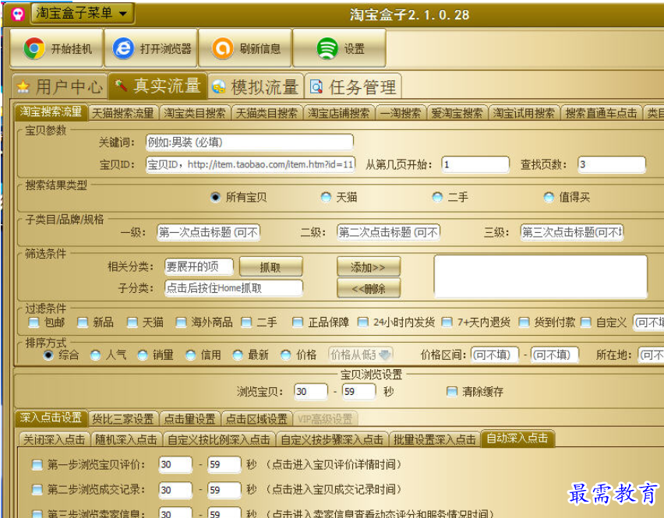Select the 天猫 result type radio
This screenshot has height=518, width=664.
point(326,197)
